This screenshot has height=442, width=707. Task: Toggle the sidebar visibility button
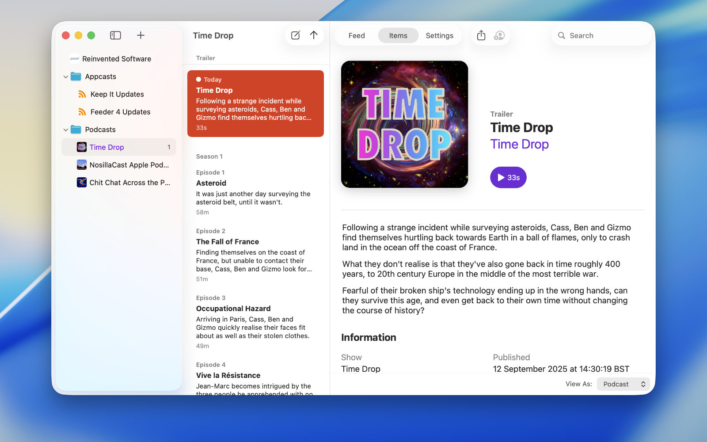pos(115,35)
